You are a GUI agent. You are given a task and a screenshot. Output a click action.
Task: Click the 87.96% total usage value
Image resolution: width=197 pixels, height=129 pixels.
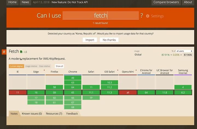tap(188, 55)
